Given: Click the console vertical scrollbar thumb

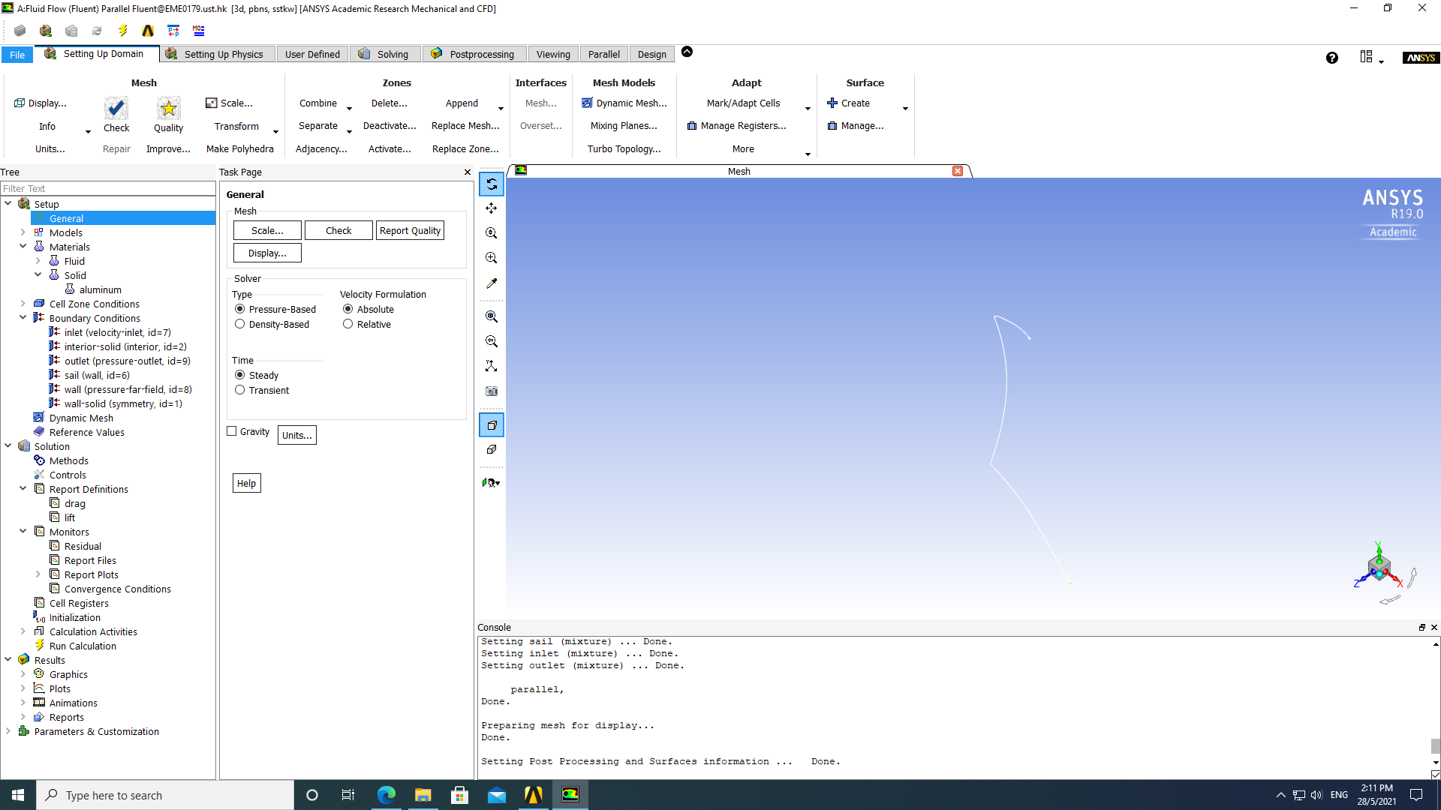Looking at the screenshot, I should pyautogui.click(x=1435, y=745).
